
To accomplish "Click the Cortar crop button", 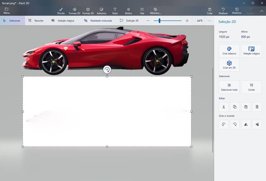I will [252, 87].
